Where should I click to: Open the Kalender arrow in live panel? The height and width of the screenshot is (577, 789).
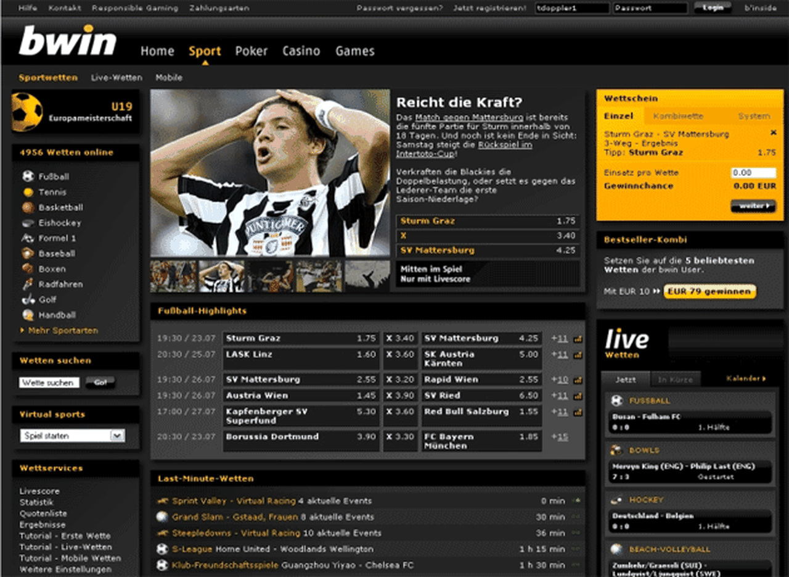tap(746, 379)
